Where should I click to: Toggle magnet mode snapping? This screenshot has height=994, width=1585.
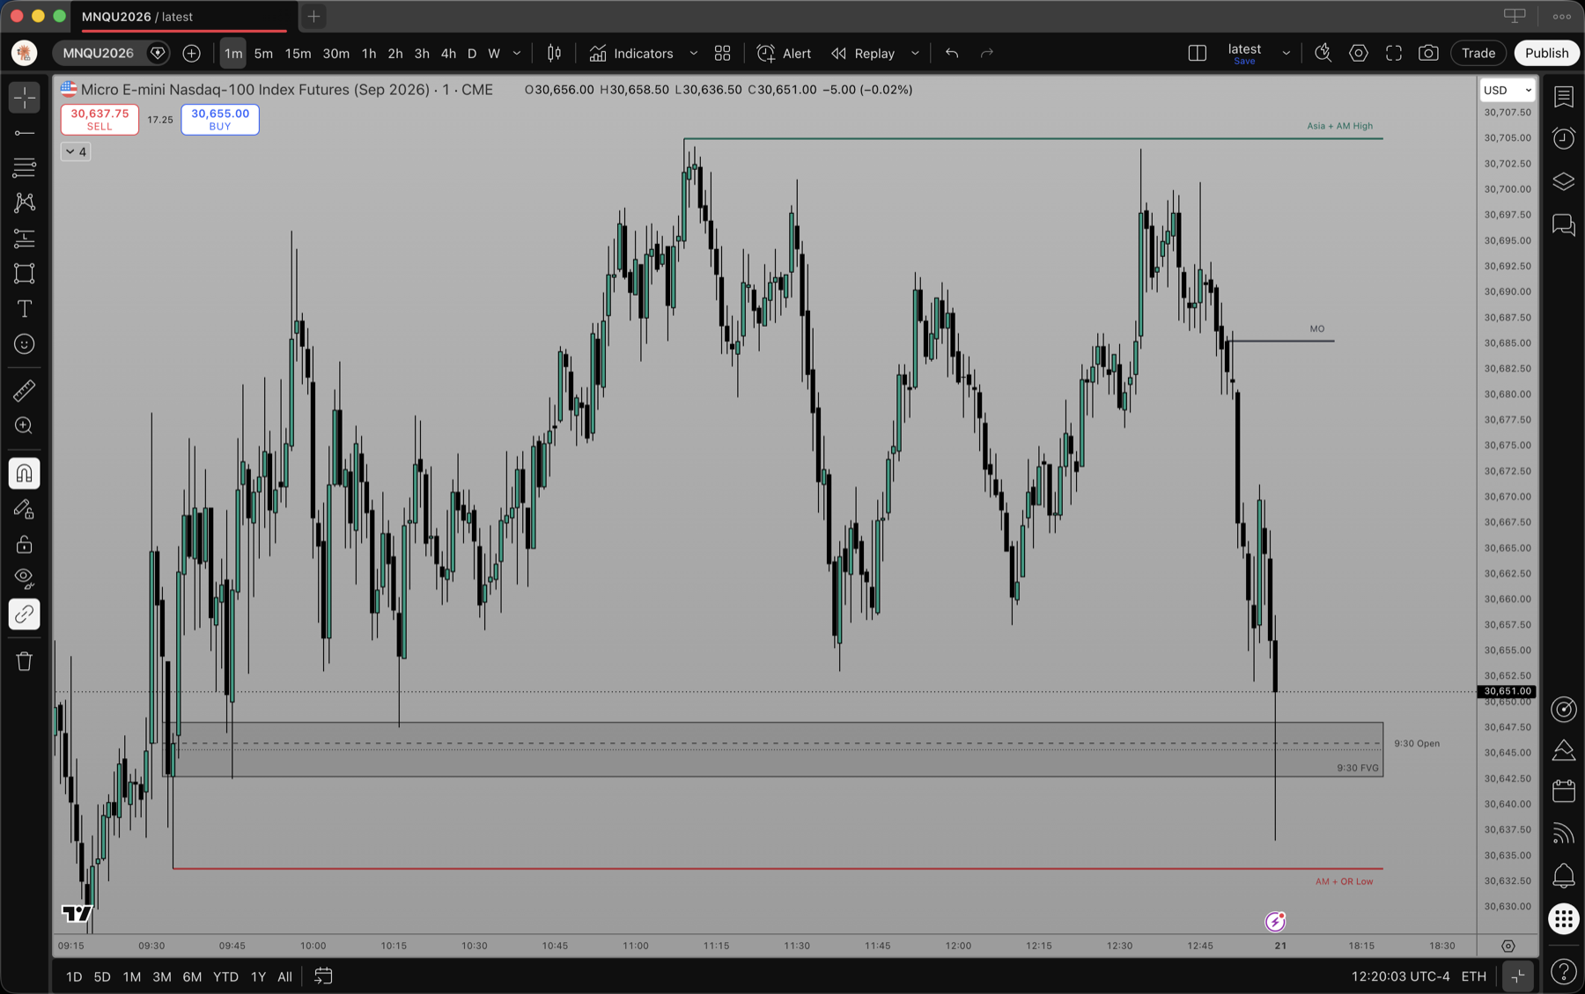pyautogui.click(x=25, y=474)
